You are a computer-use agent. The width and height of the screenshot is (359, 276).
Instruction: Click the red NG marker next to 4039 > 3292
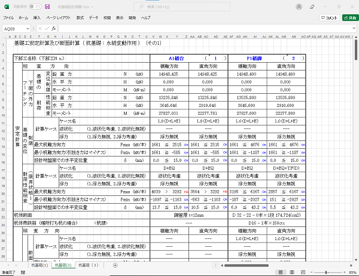point(186,192)
